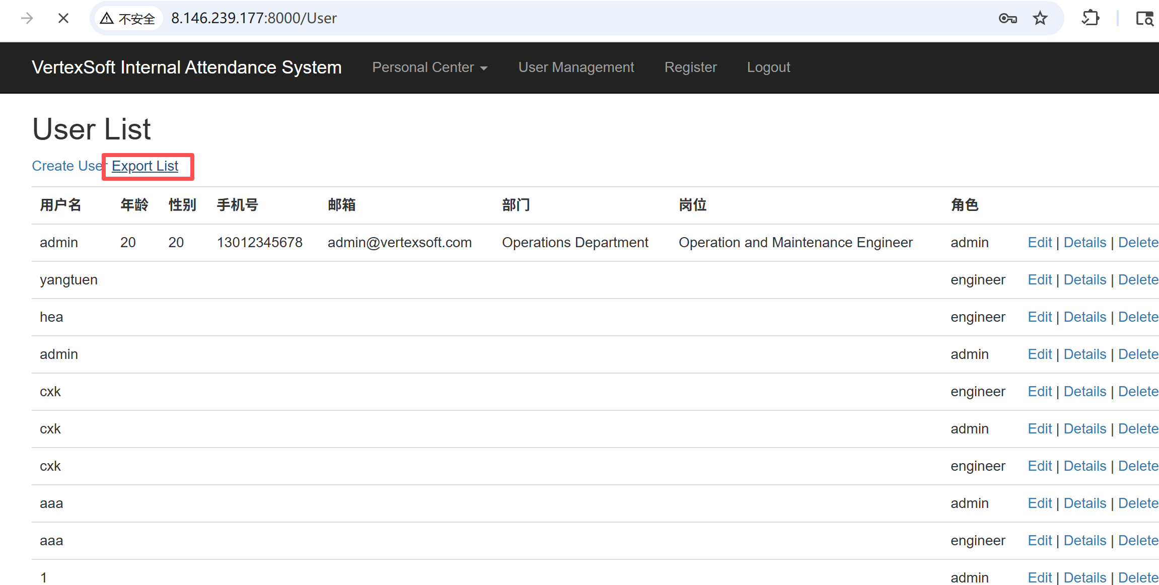Image resolution: width=1159 pixels, height=585 pixels.
Task: Click the address bar URL
Action: tap(254, 18)
